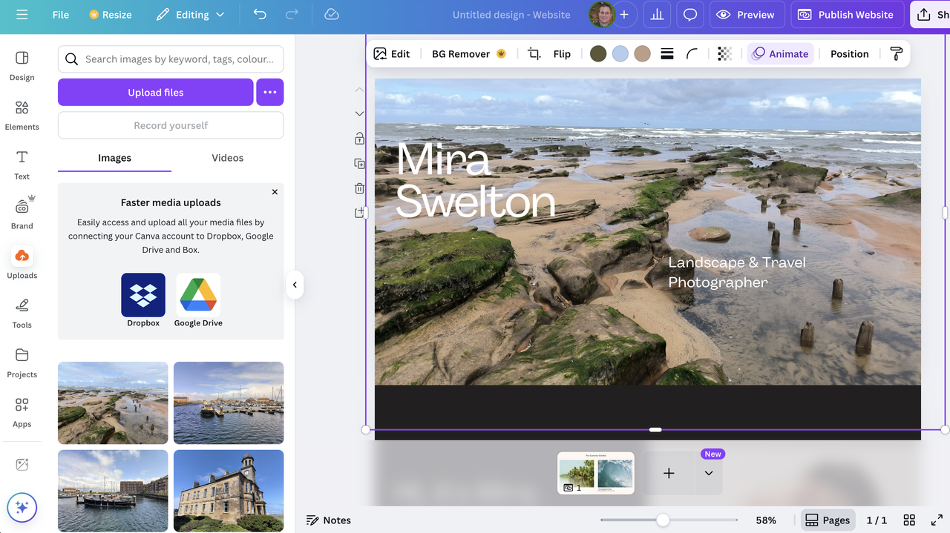
Task: Select the clock tower building photo
Action: pos(229,491)
